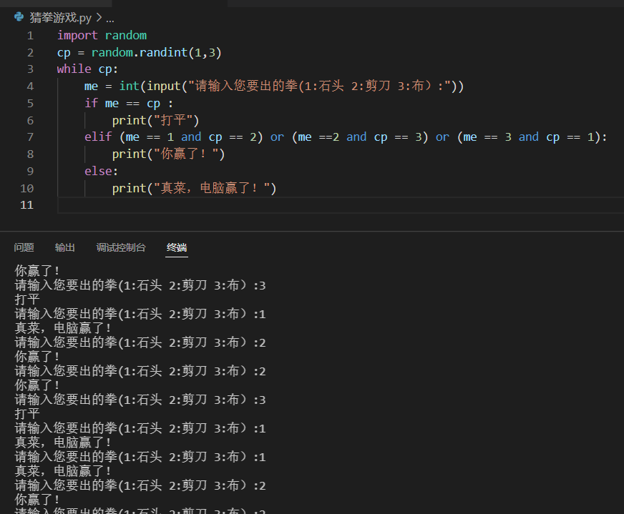Viewport: 624px width, 514px height.
Task: Click the chevron after 猜拳游戏.py breadcrumb
Action: tap(99, 17)
